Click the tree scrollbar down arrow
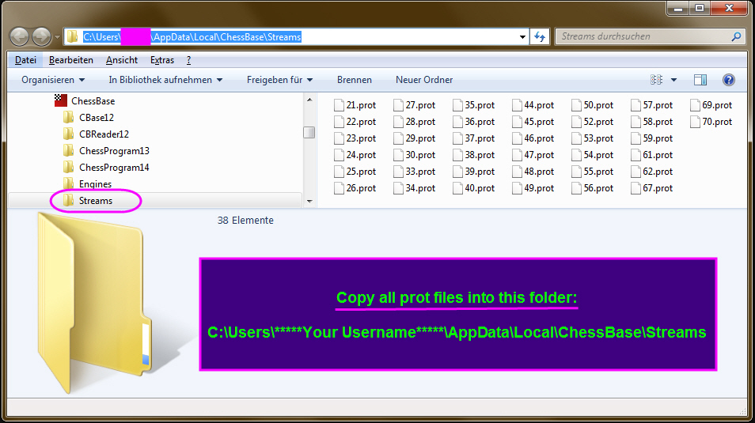The height and width of the screenshot is (423, 755). coord(309,201)
